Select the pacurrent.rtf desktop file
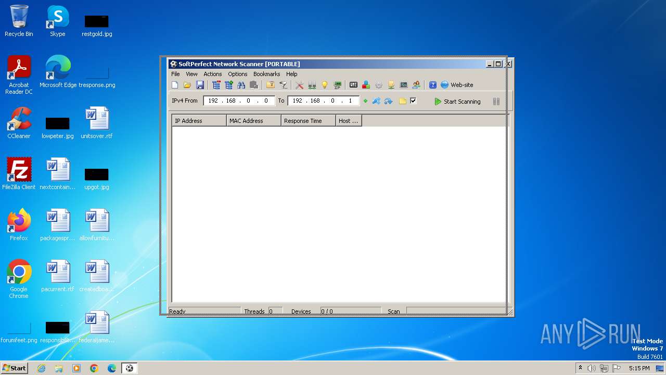This screenshot has width=666, height=375. coord(58,276)
